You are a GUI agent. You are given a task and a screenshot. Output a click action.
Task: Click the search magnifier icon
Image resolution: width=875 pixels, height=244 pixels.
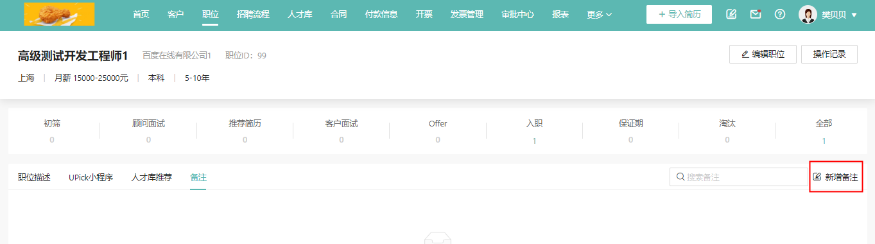click(x=680, y=177)
